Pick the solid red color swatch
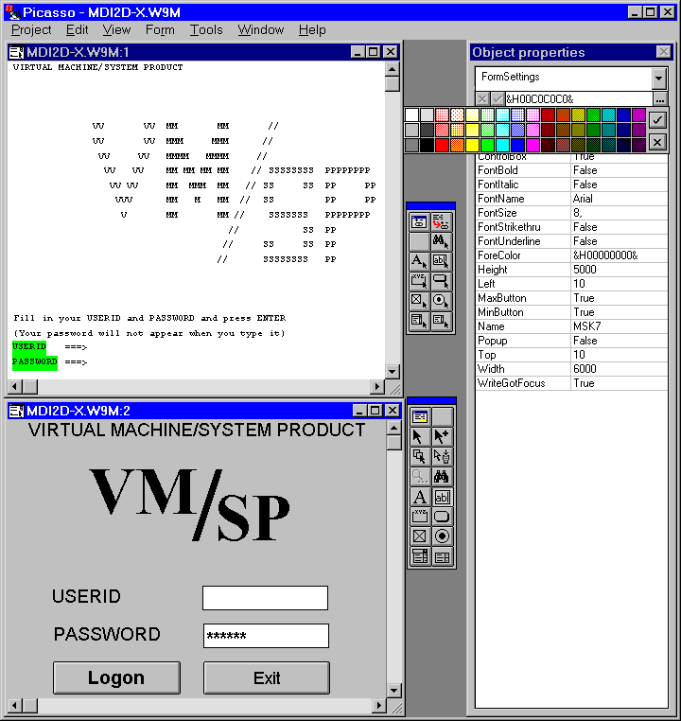 (442, 146)
